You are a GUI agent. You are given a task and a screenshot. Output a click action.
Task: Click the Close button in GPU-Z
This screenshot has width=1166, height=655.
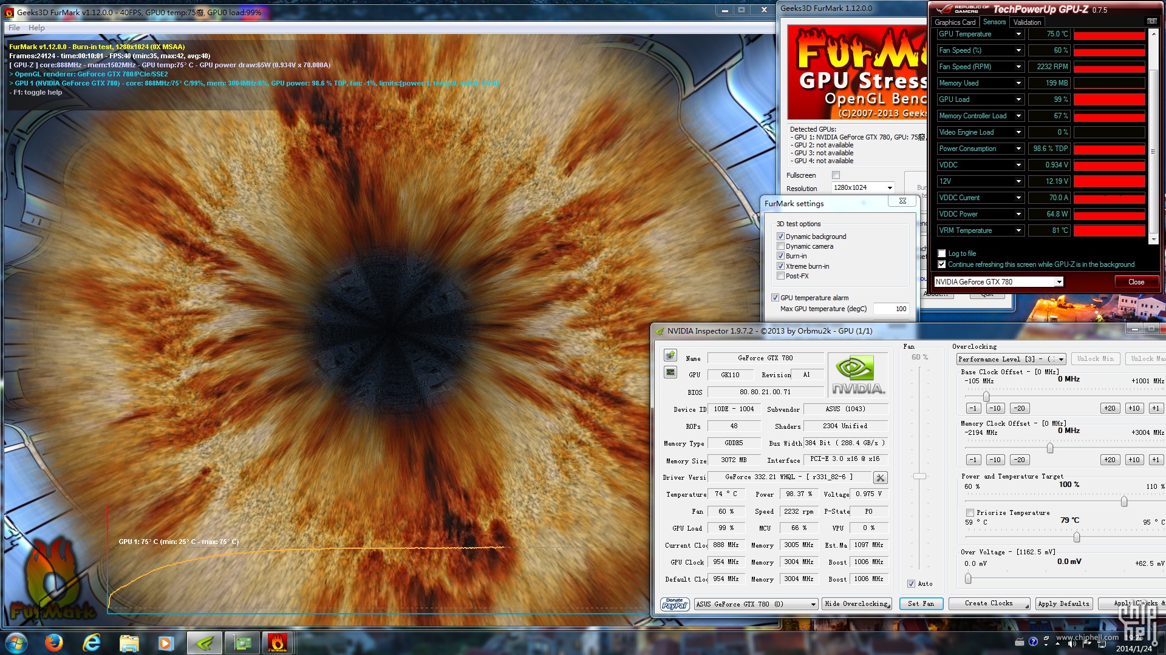point(1136,282)
